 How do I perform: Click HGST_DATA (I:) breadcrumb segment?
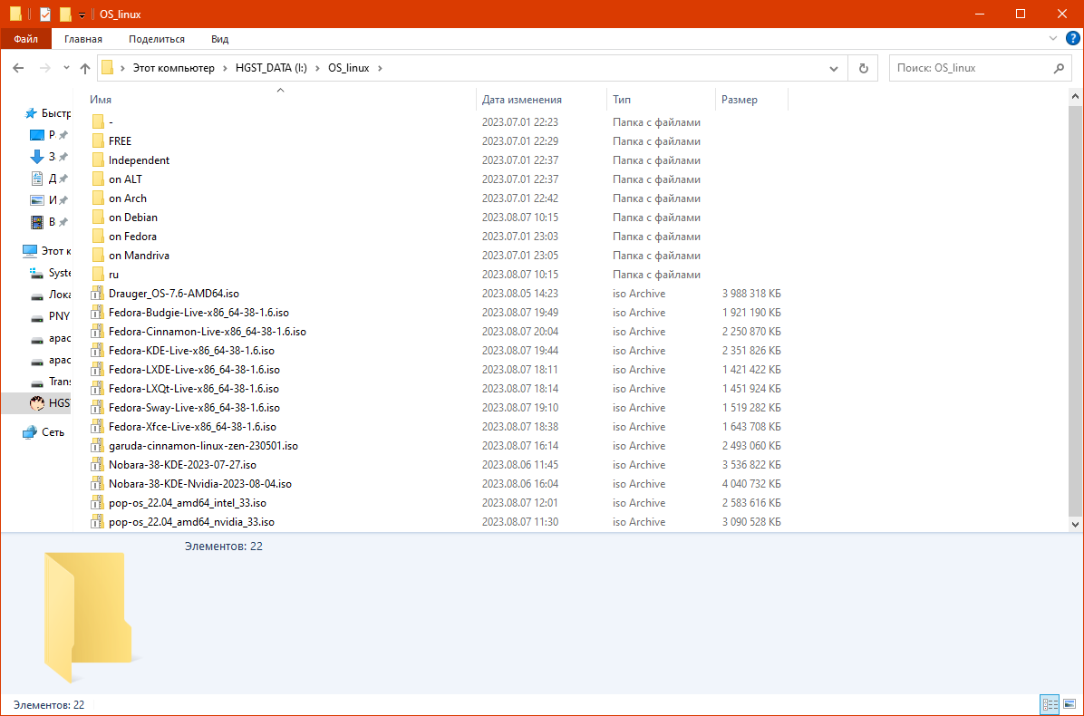tap(271, 68)
